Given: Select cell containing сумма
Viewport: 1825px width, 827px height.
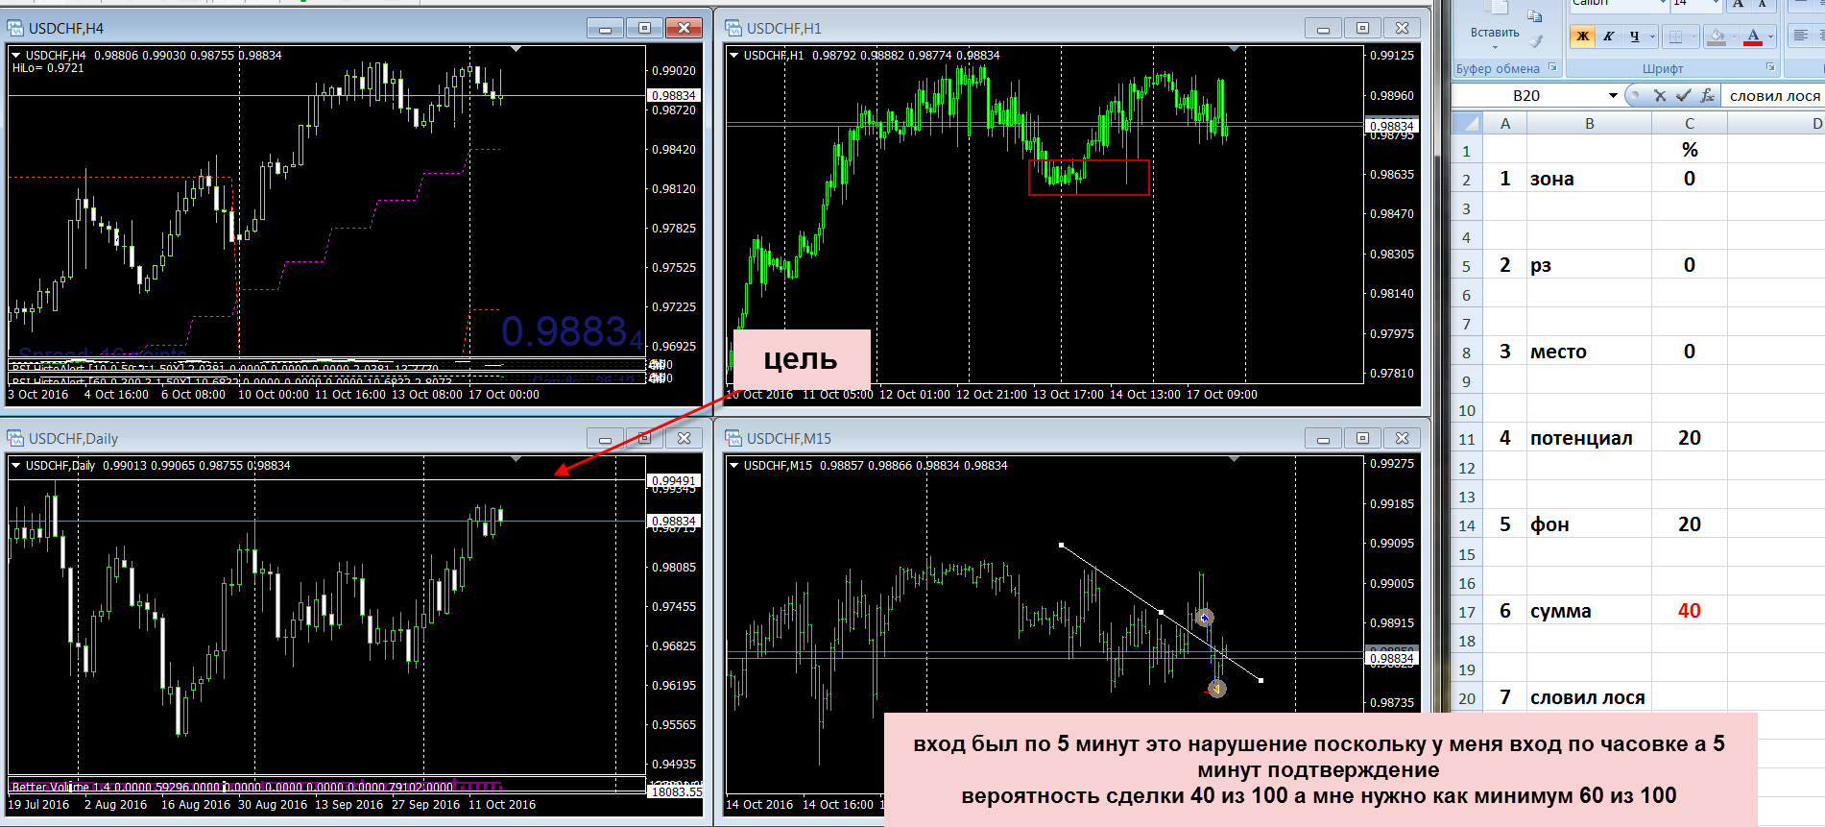Looking at the screenshot, I should (1590, 611).
